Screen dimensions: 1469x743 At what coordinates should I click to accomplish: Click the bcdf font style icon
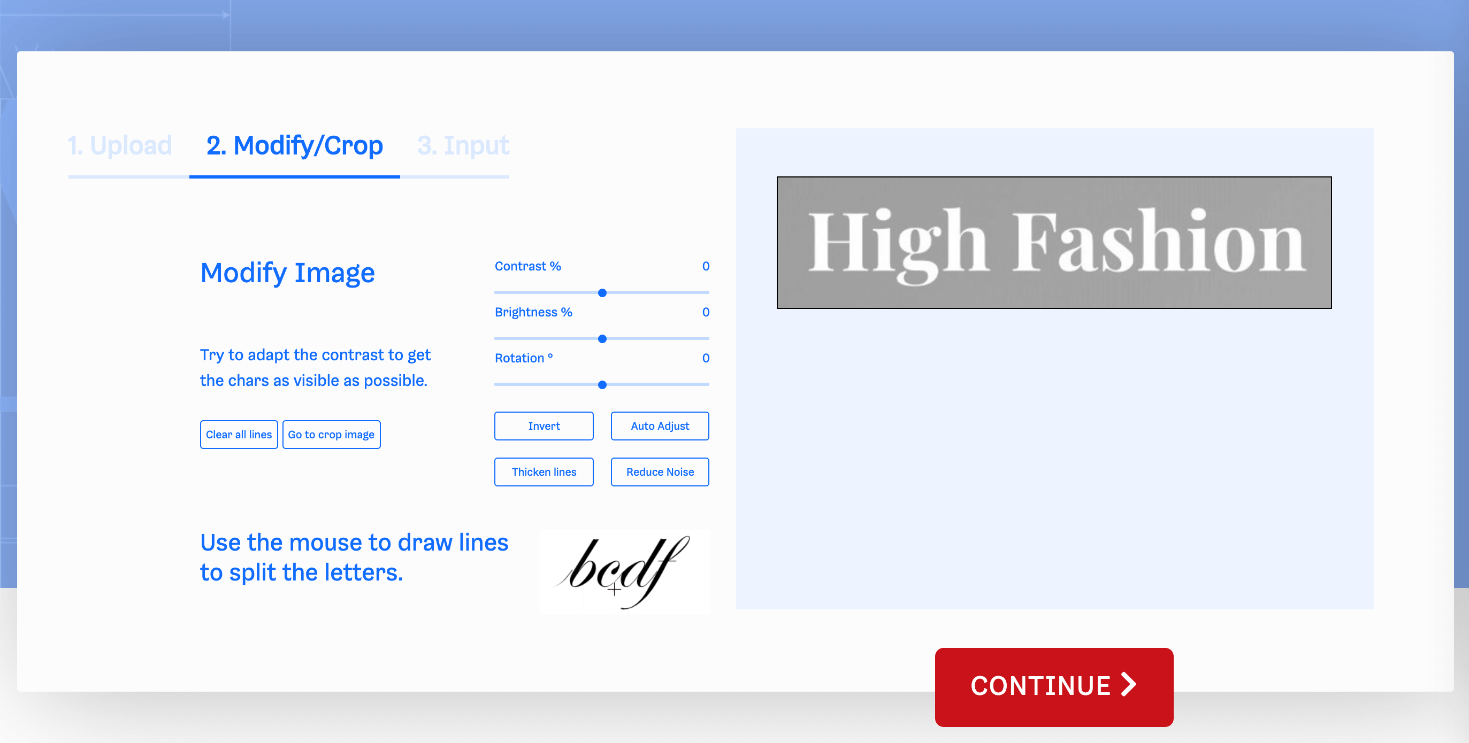point(627,569)
